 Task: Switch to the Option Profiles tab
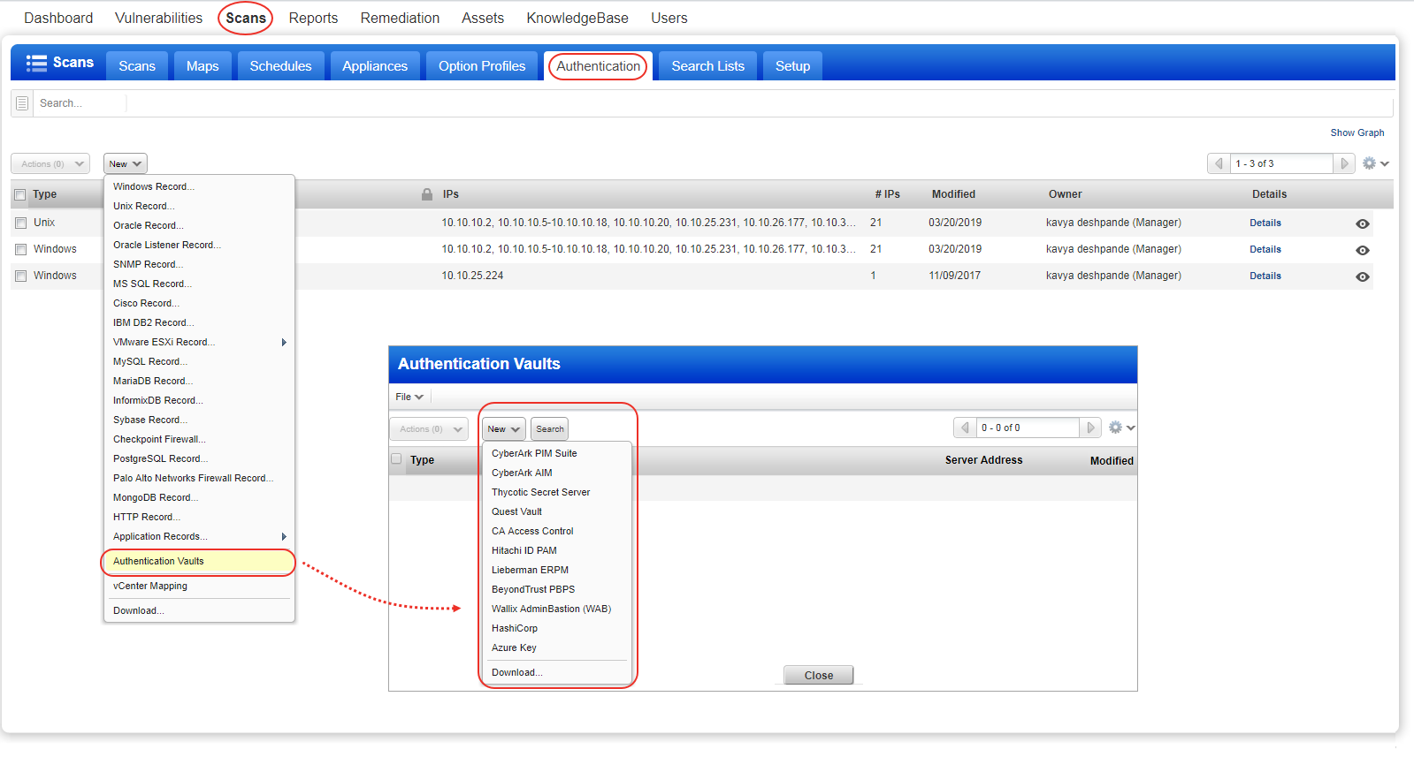[482, 66]
